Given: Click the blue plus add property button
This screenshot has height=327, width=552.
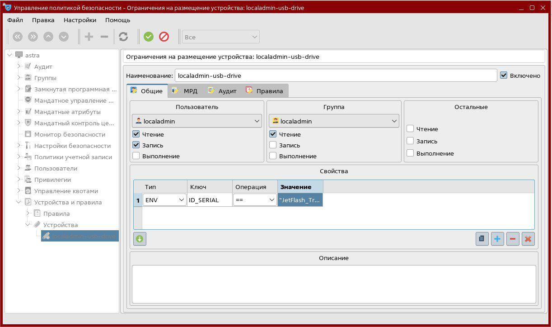Looking at the screenshot, I should (497, 239).
